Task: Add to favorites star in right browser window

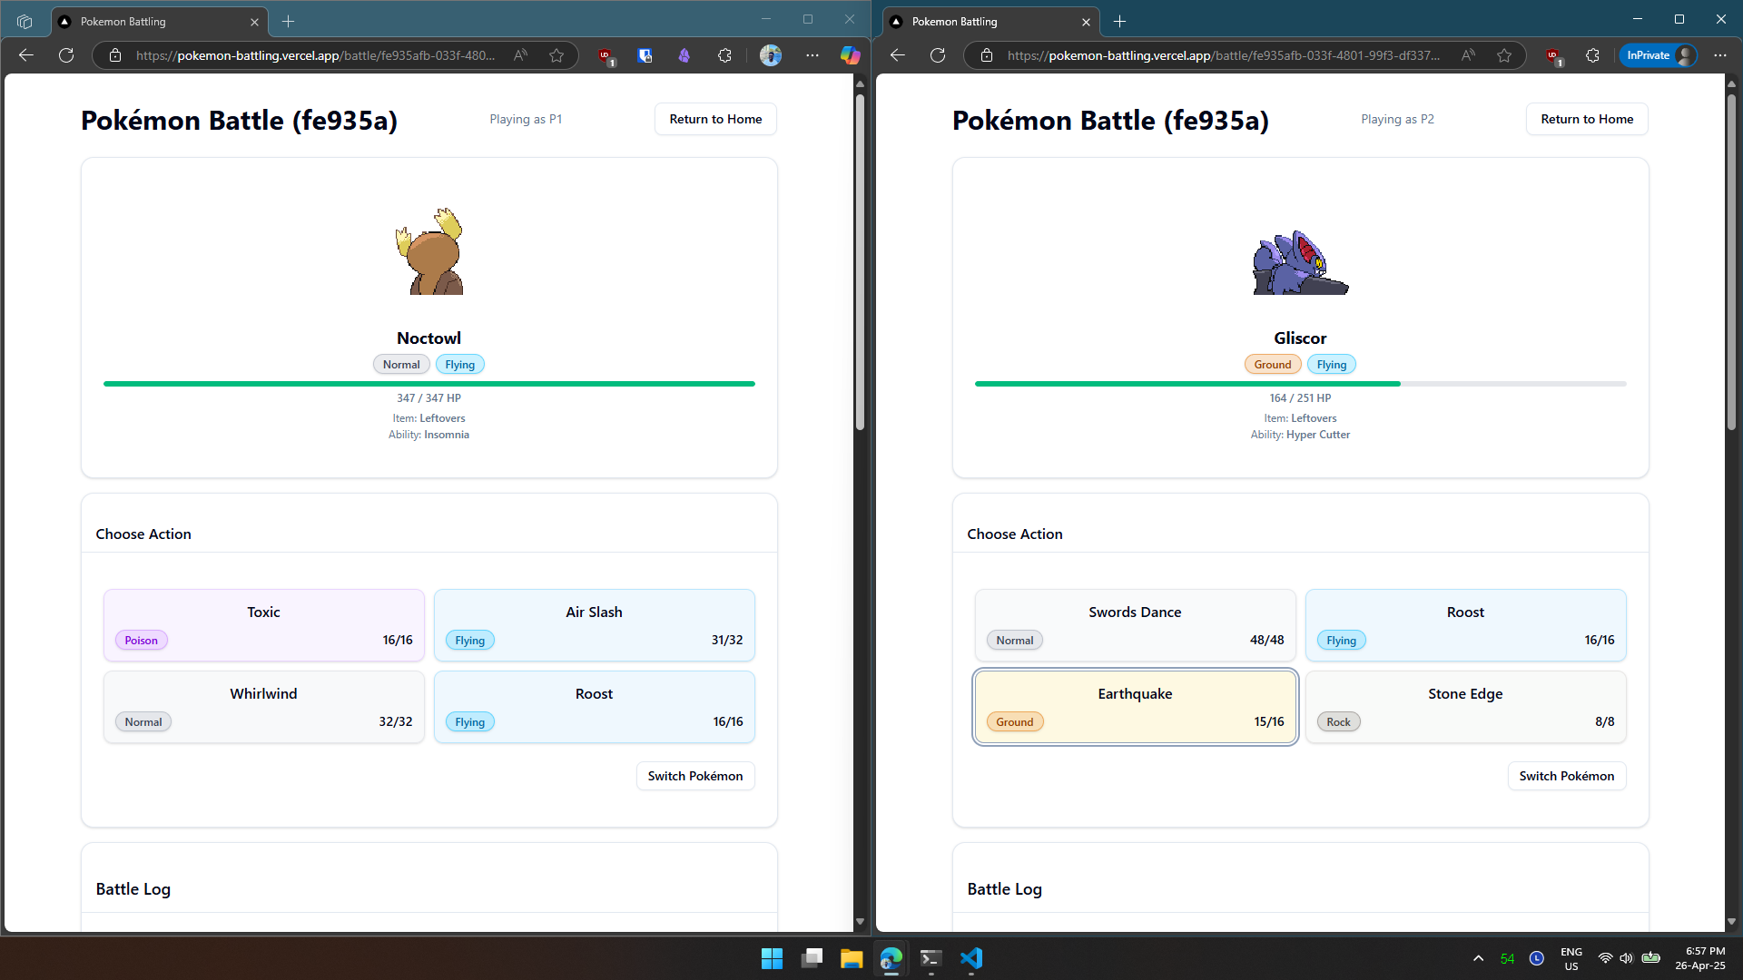Action: pos(1504,55)
